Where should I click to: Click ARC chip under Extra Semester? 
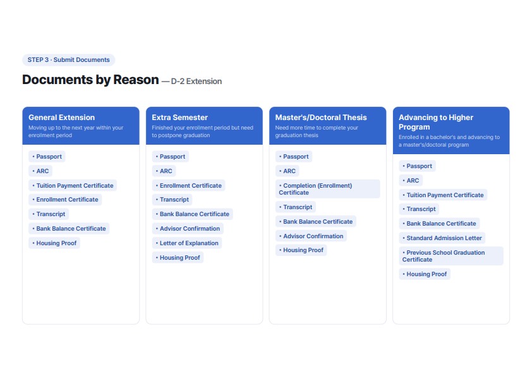click(164, 171)
